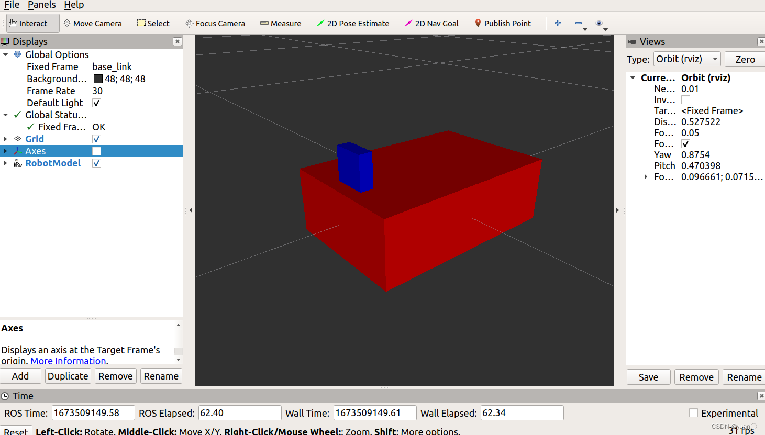
Task: Open the File menu
Action: tap(12, 5)
